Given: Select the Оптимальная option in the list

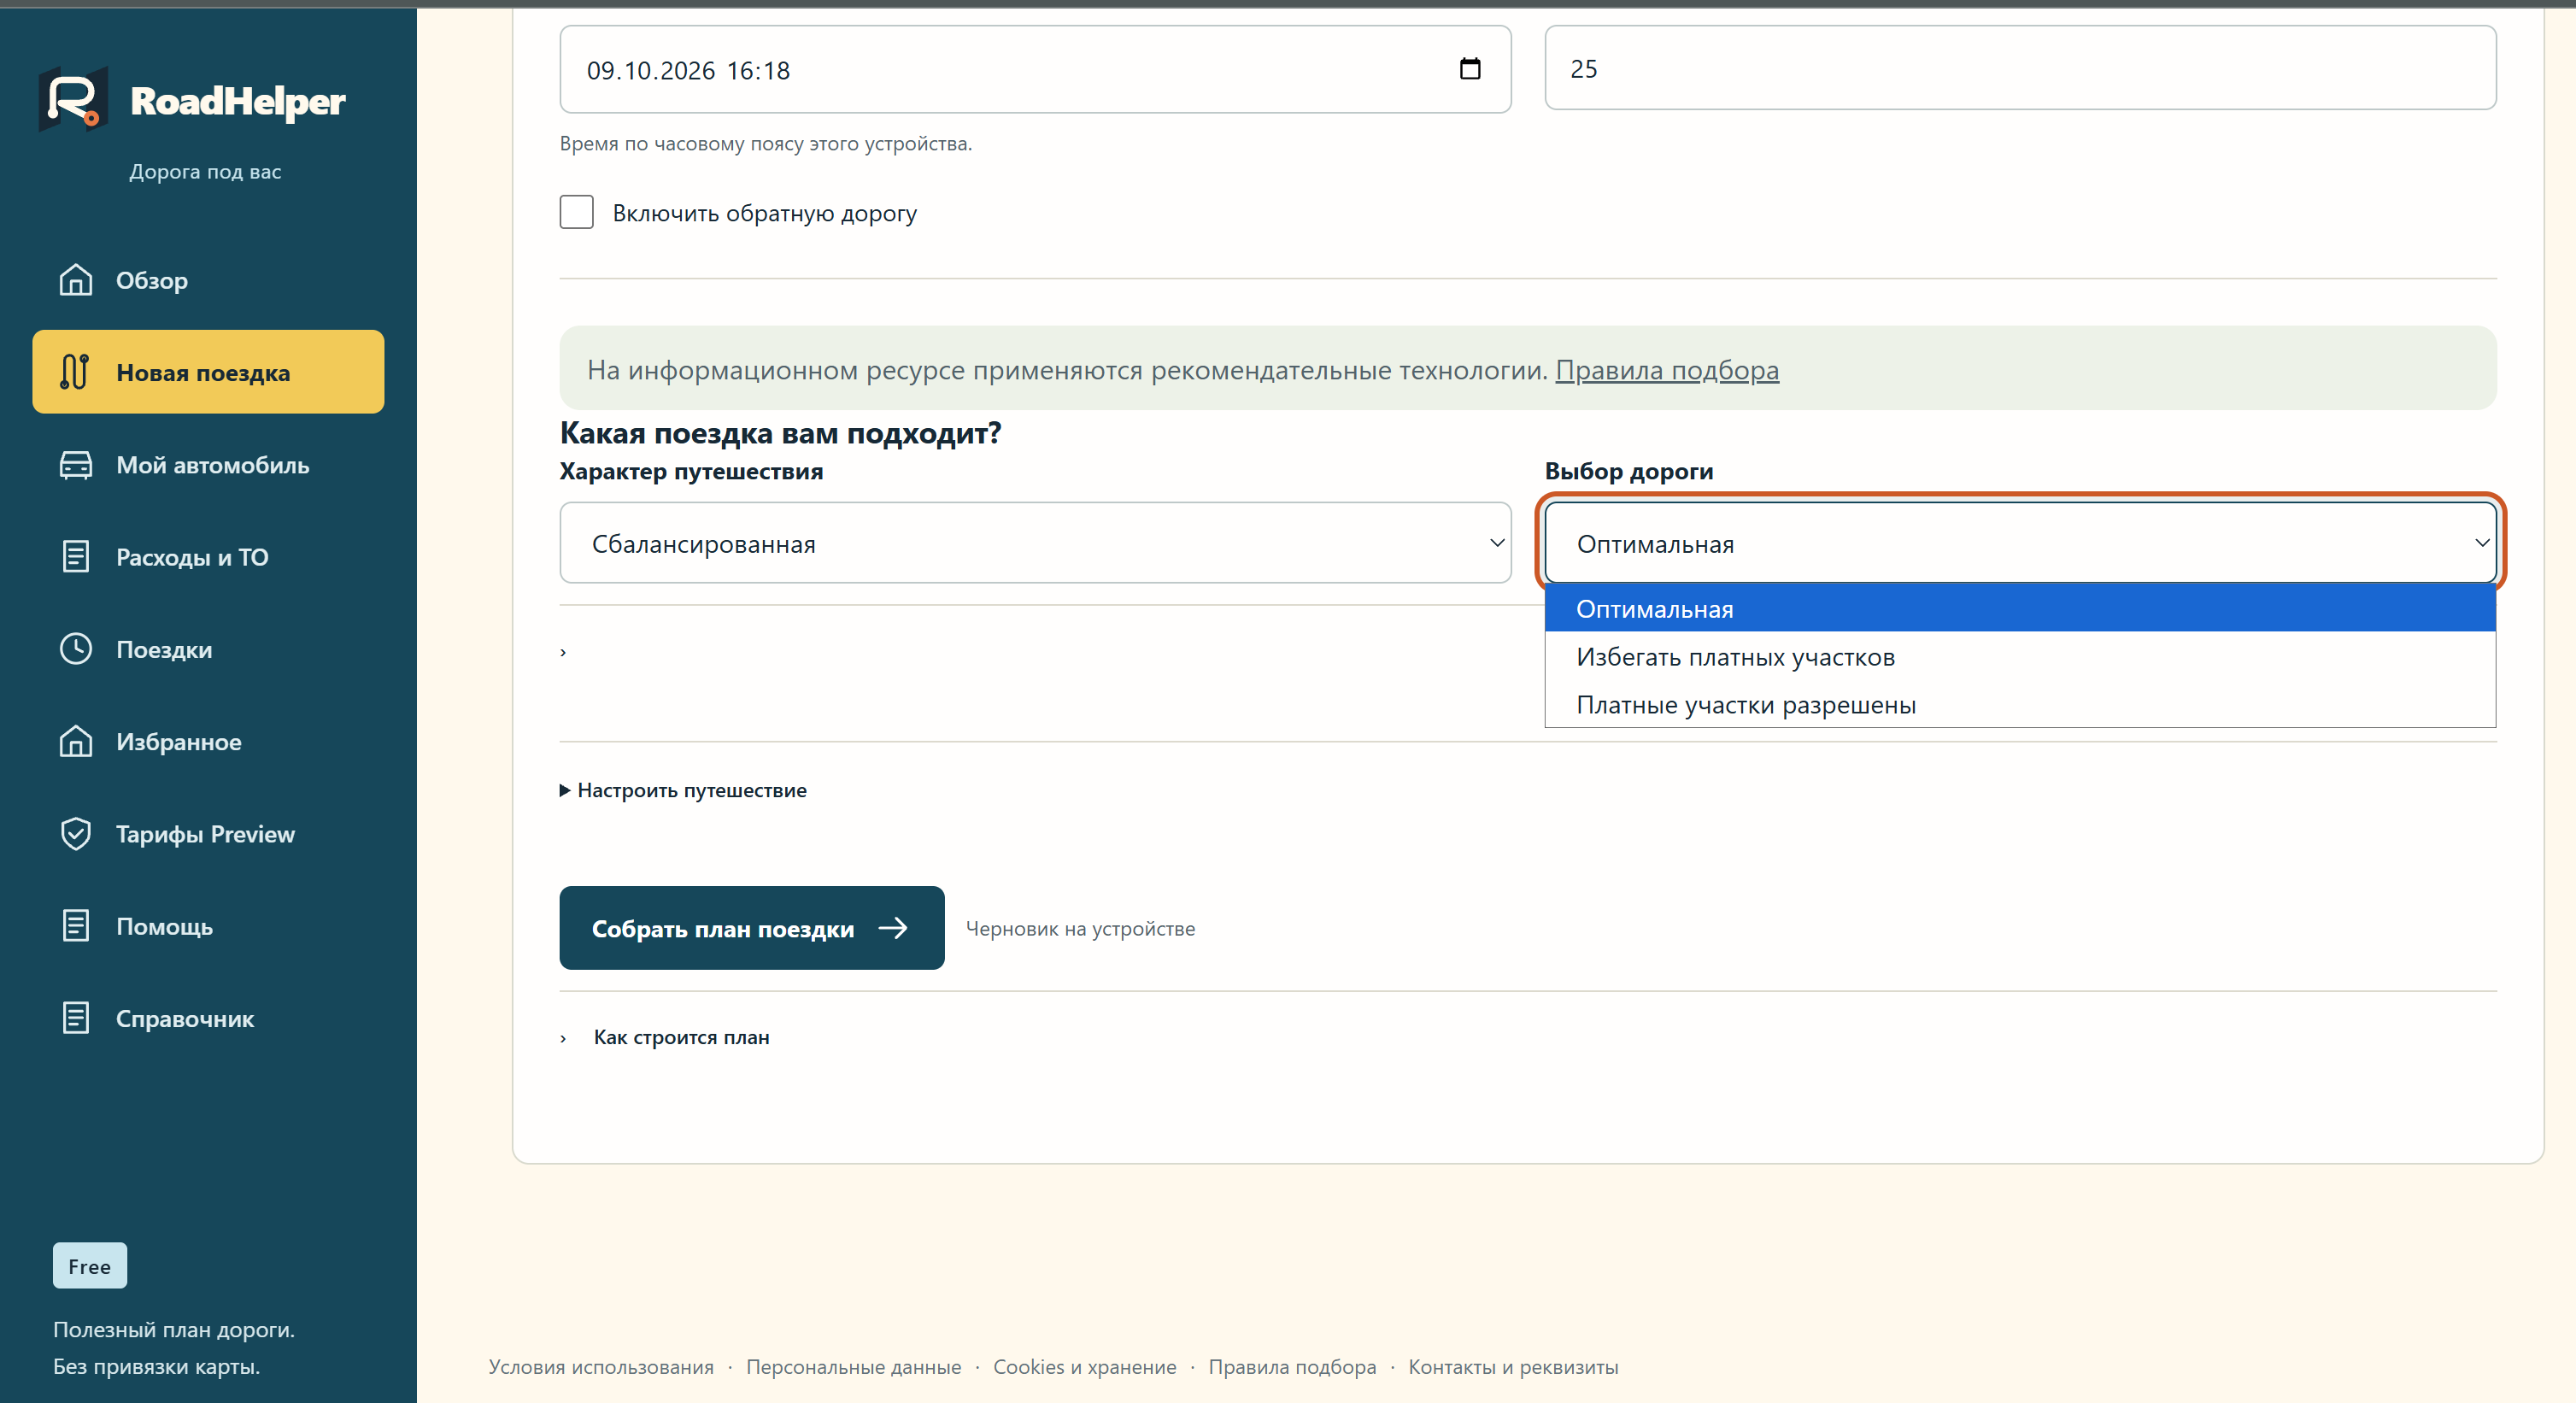Looking at the screenshot, I should click(2020, 608).
